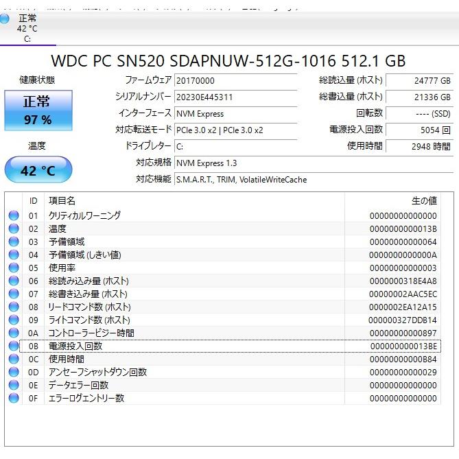Select the 予備領域 (しきい値) attribute name

(x=85, y=255)
